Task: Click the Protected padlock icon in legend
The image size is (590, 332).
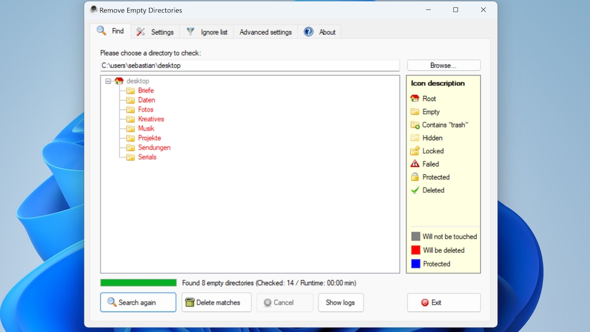Action: [415, 177]
